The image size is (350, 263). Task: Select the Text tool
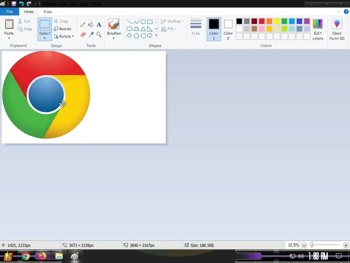99,24
